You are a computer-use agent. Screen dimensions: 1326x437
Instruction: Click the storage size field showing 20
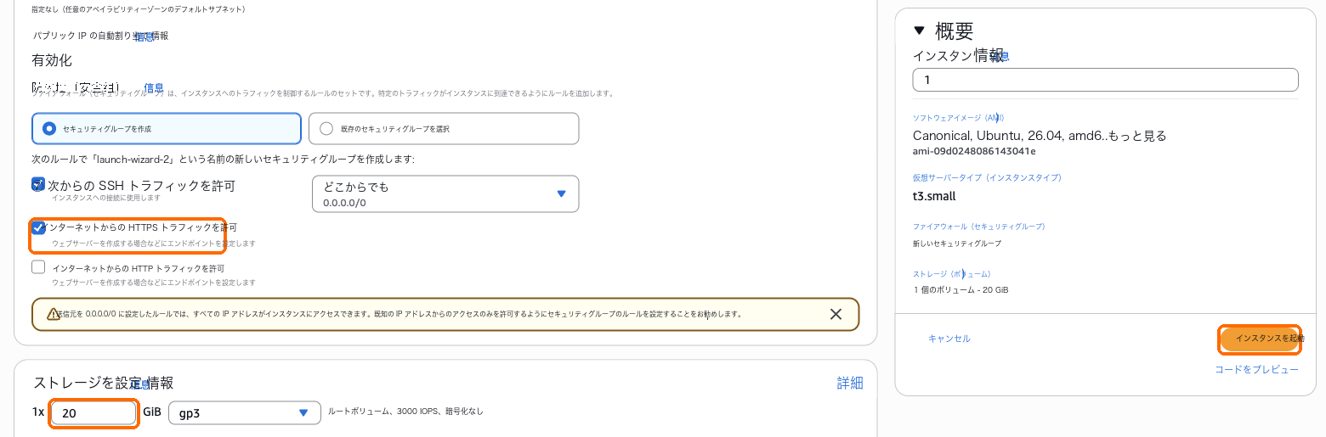pos(93,413)
